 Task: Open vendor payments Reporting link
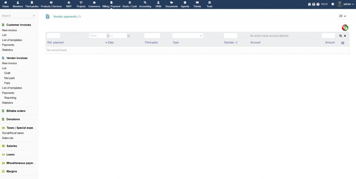(x=10, y=98)
